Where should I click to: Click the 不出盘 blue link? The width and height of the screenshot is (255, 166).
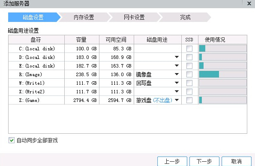[162, 100]
